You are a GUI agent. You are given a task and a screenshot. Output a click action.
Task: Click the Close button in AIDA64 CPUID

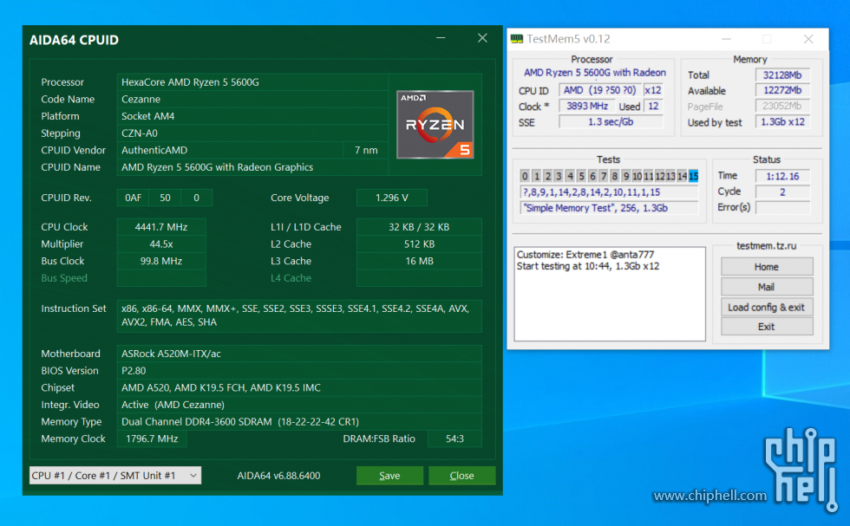461,475
